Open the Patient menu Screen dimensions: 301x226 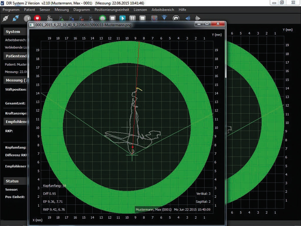coord(29,10)
